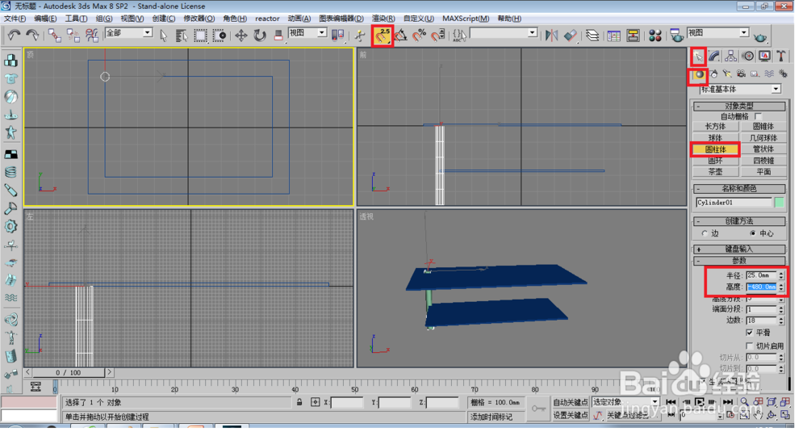Click the 平面 plane button

click(x=763, y=172)
